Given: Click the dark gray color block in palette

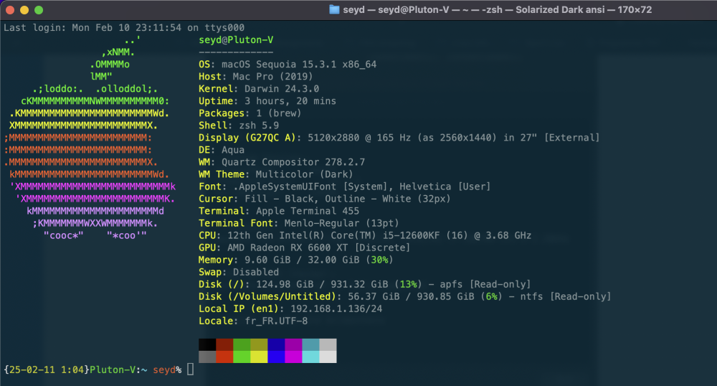Looking at the screenshot, I should (x=207, y=357).
